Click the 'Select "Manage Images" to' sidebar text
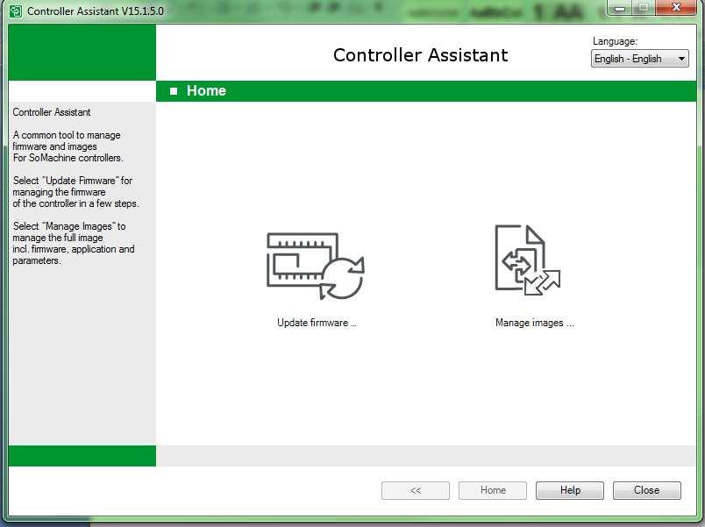Image resolution: width=705 pixels, height=527 pixels. tap(69, 226)
